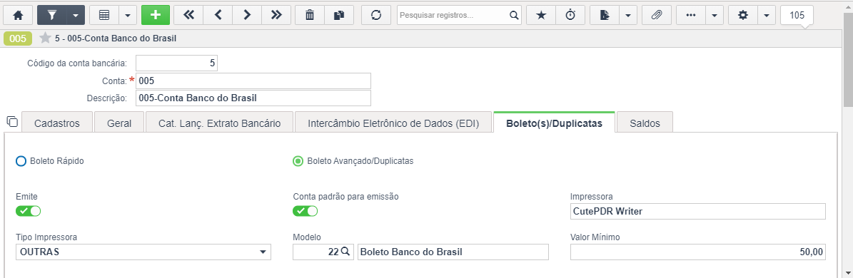
Task: Go to the next record arrow
Action: [247, 15]
